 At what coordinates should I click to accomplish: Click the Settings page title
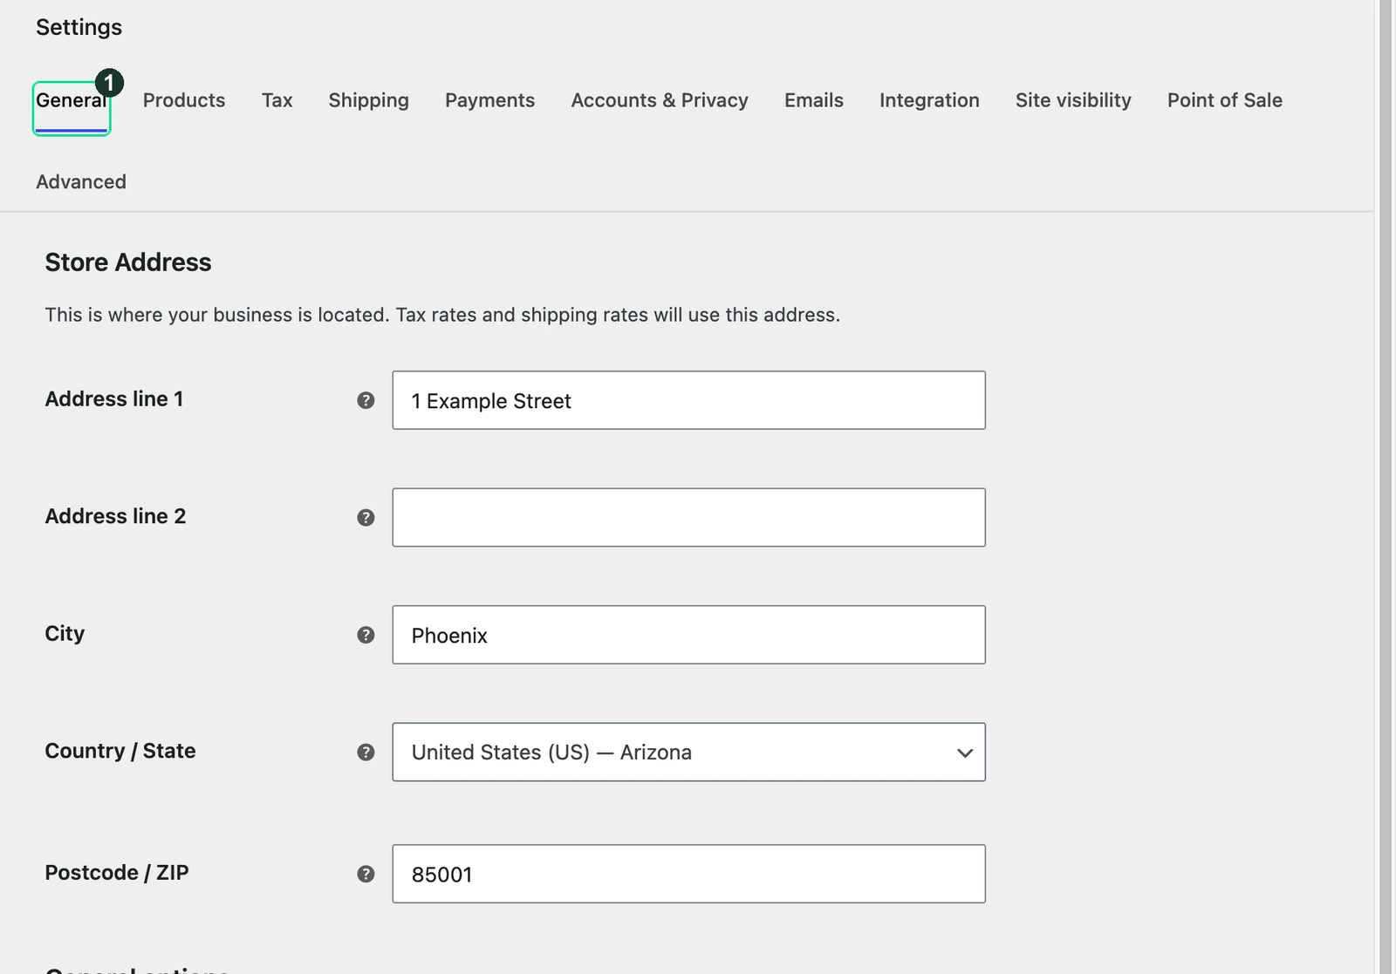(79, 28)
